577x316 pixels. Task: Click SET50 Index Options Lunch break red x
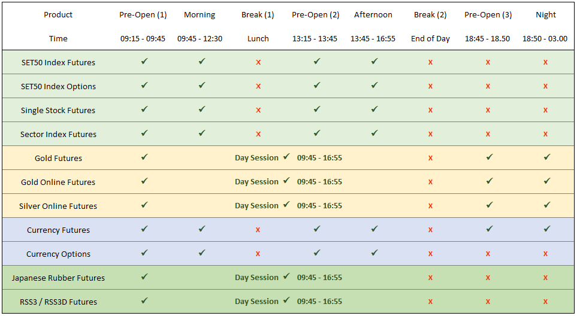(x=258, y=86)
